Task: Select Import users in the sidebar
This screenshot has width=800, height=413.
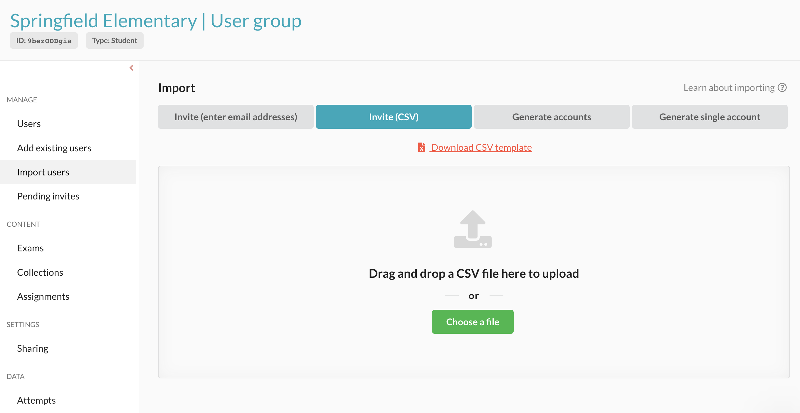Action: pos(43,172)
